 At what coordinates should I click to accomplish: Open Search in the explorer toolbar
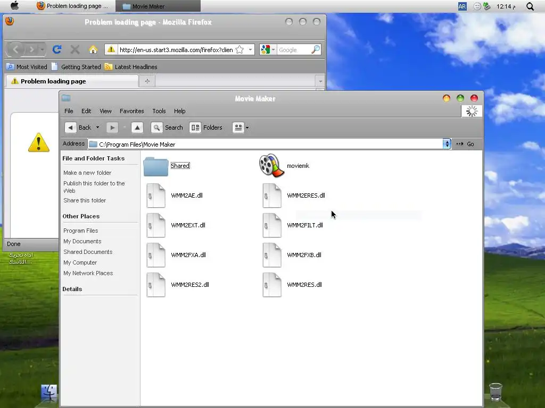(x=167, y=127)
